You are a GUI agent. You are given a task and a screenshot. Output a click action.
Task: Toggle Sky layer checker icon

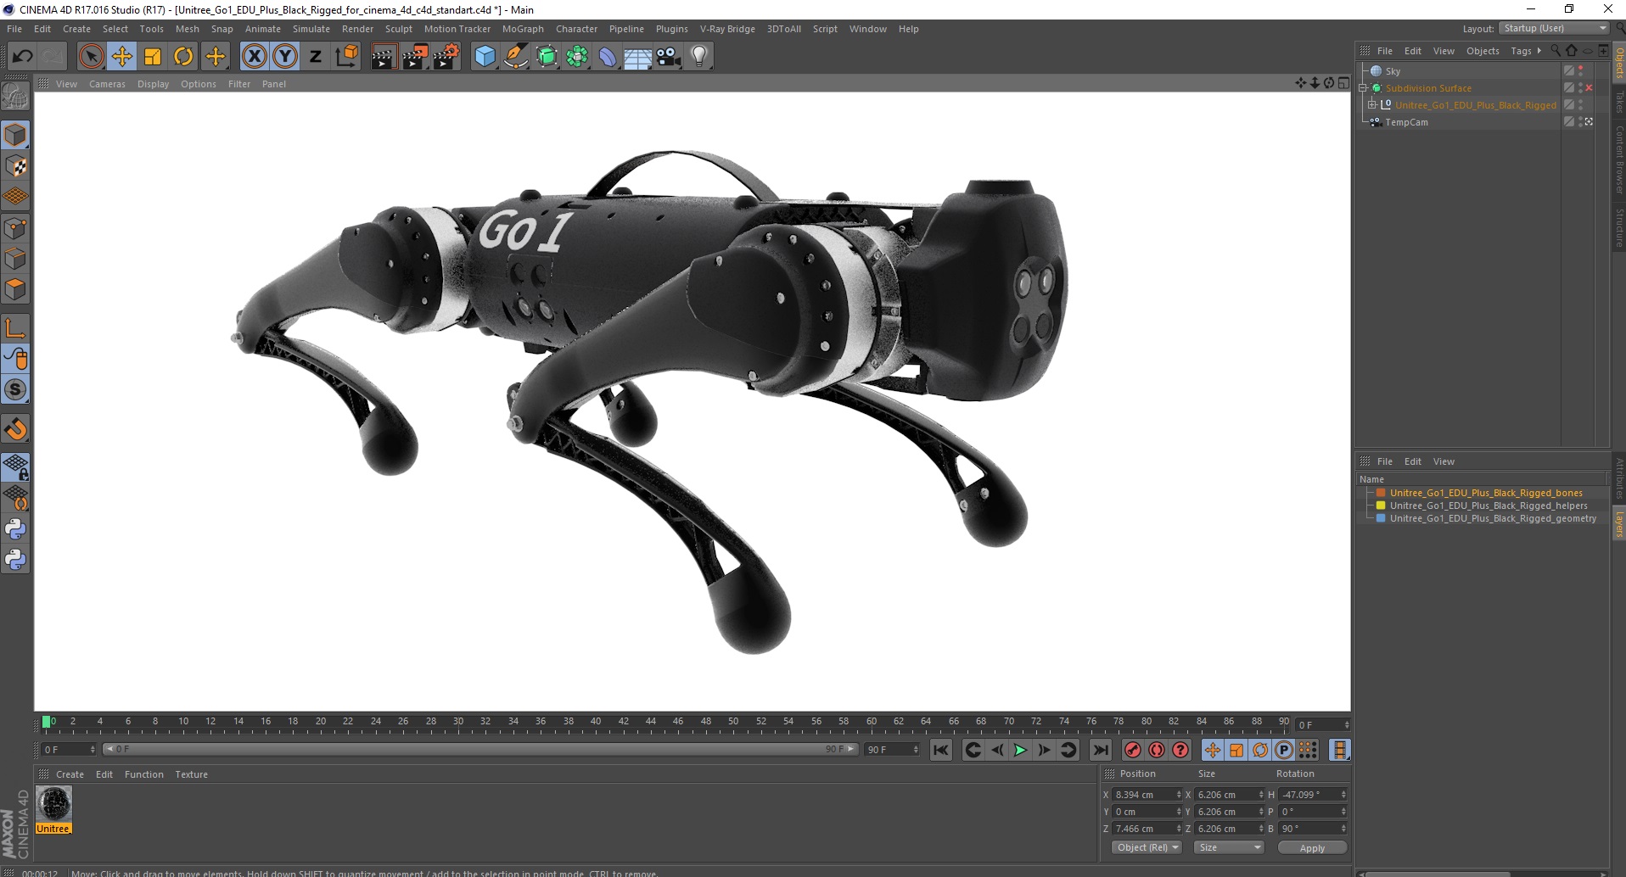tap(1569, 71)
